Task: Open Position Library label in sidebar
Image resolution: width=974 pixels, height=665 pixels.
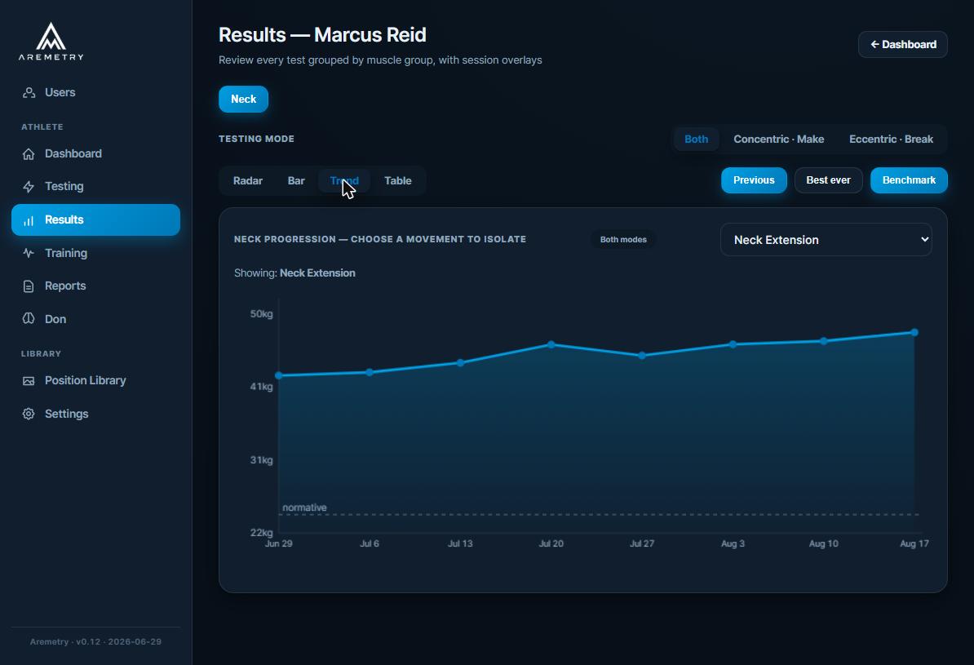Action: click(85, 380)
